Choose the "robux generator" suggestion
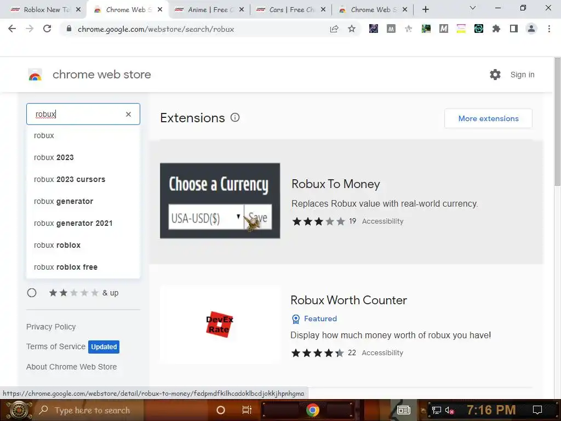 (83, 201)
